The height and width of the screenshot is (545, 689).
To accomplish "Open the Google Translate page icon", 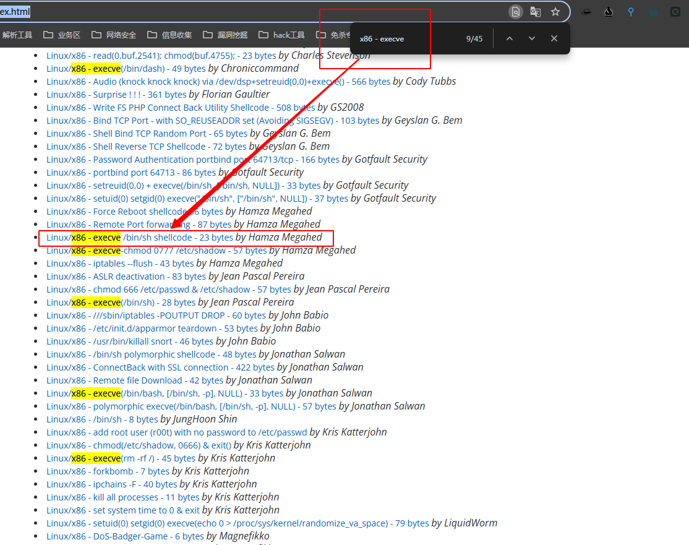I will 536,12.
